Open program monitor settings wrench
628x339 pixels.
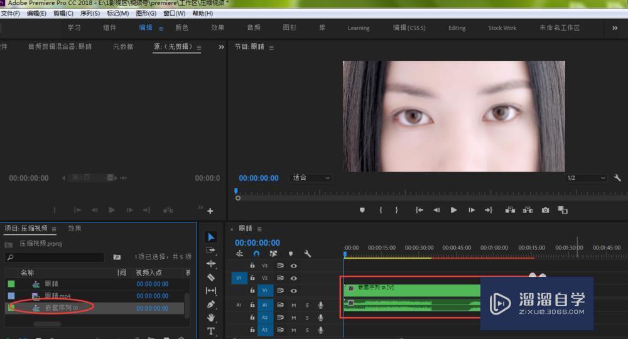(x=617, y=177)
